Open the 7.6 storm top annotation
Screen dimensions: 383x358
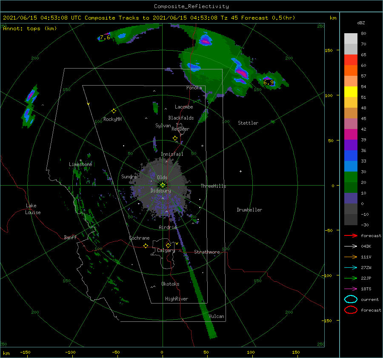click(105, 37)
